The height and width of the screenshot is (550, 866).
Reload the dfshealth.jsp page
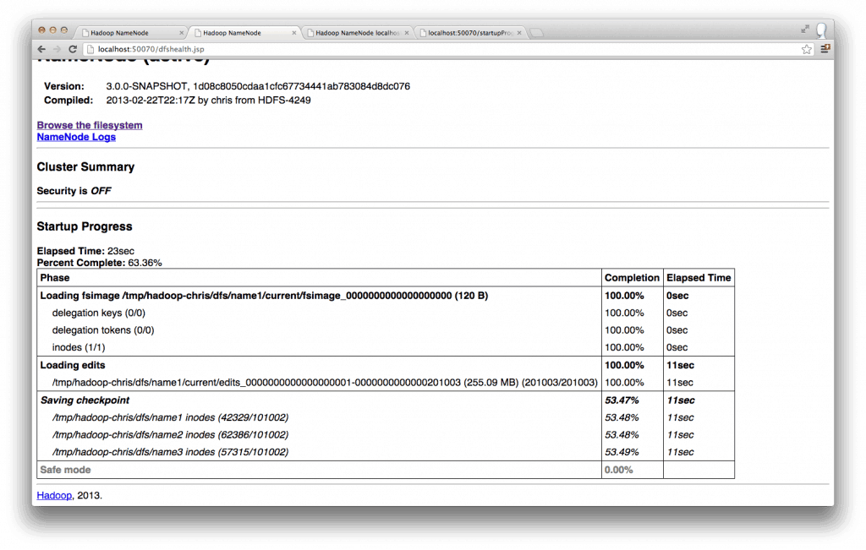tap(73, 49)
